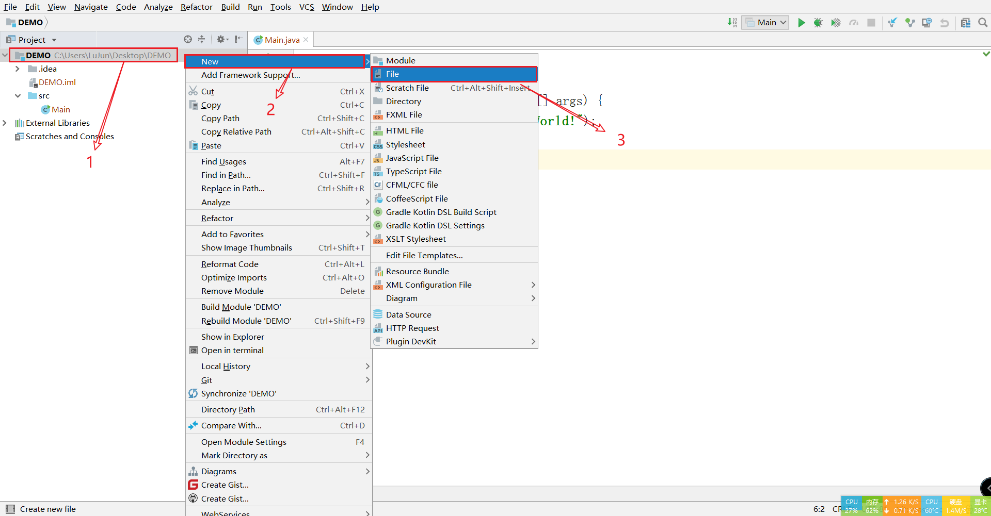
Task: Expand the .idea folder
Action: 17,69
